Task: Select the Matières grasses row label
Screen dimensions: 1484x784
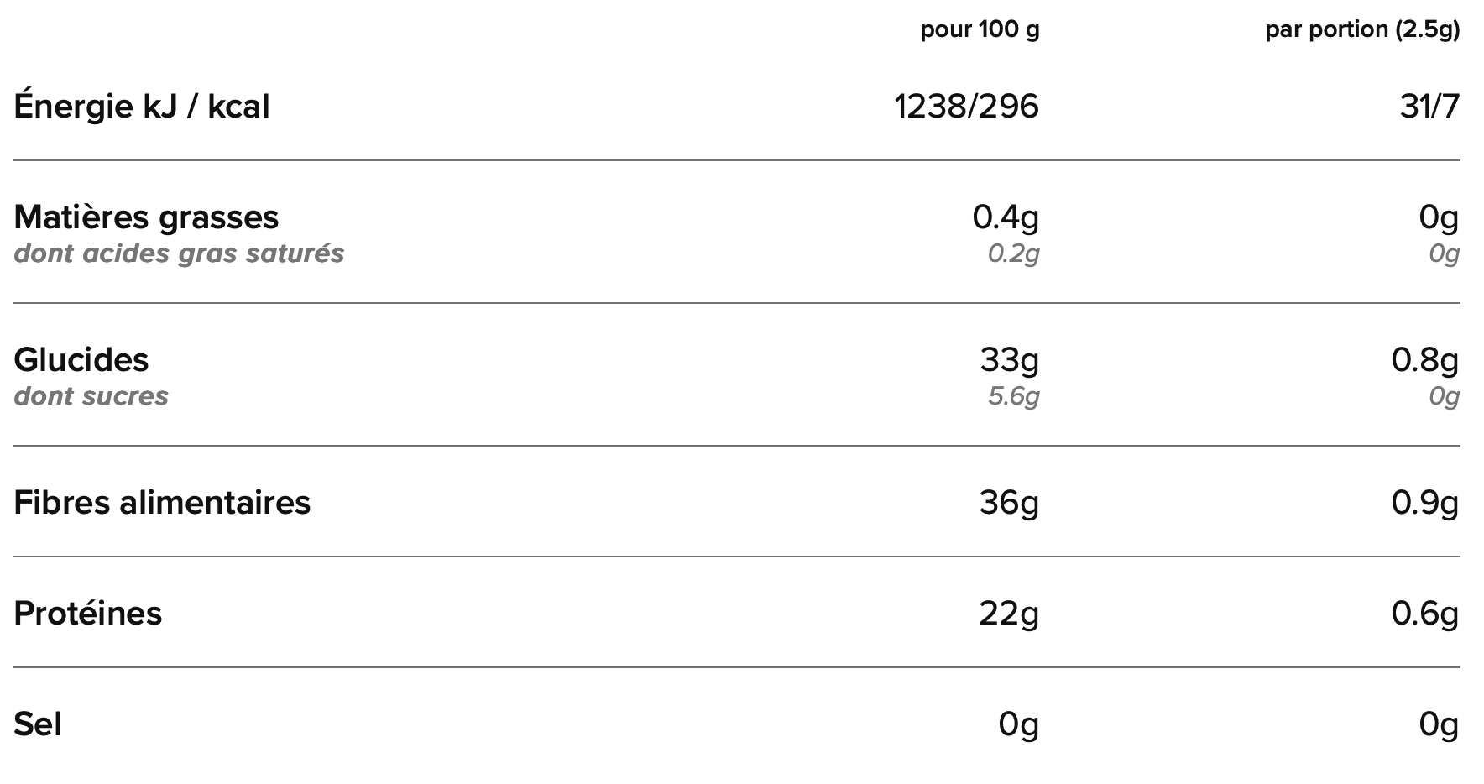Action: click(x=146, y=217)
